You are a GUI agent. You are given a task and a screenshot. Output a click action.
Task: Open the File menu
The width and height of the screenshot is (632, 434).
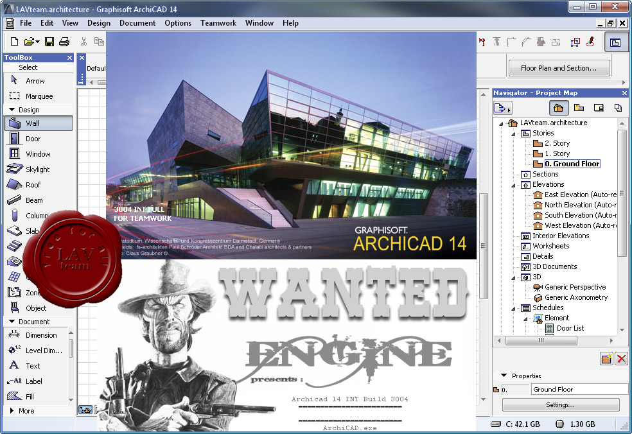(x=26, y=23)
